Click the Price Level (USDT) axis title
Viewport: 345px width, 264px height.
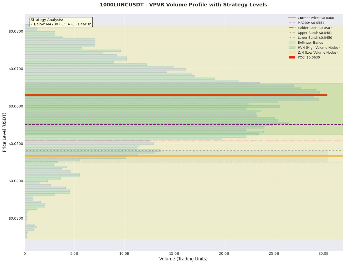5,132
